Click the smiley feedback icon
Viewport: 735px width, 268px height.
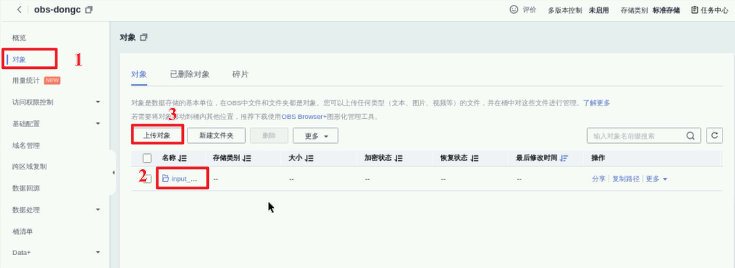tap(514, 10)
